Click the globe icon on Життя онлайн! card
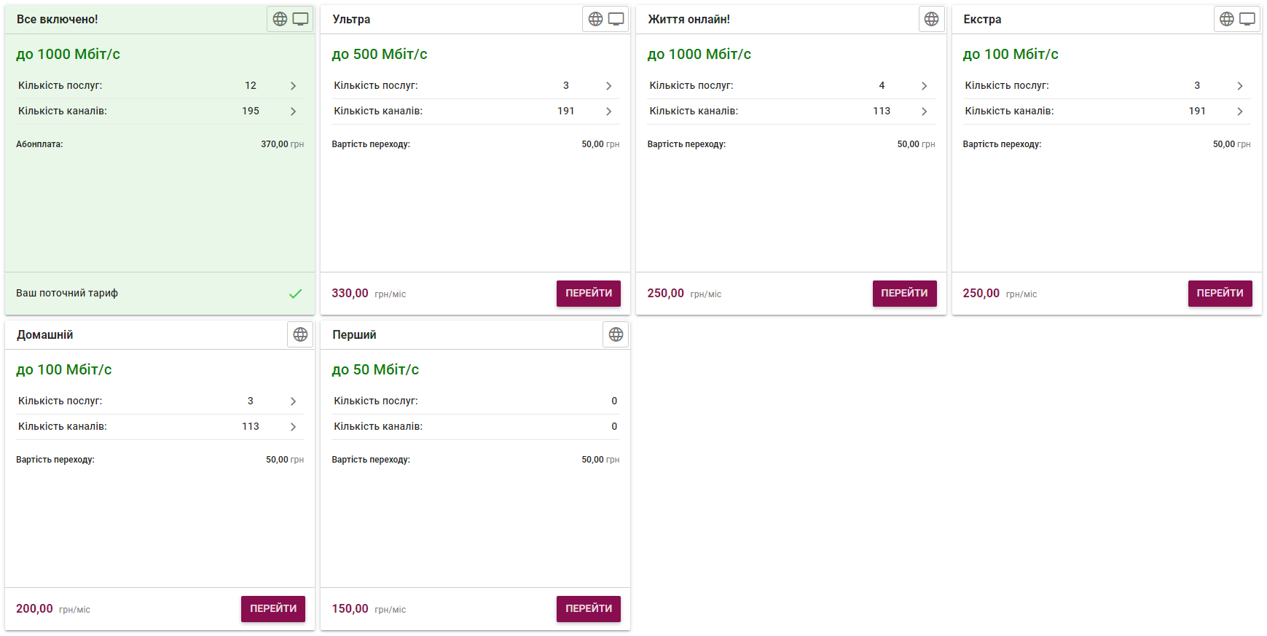Image resolution: width=1267 pixels, height=636 pixels. (931, 19)
